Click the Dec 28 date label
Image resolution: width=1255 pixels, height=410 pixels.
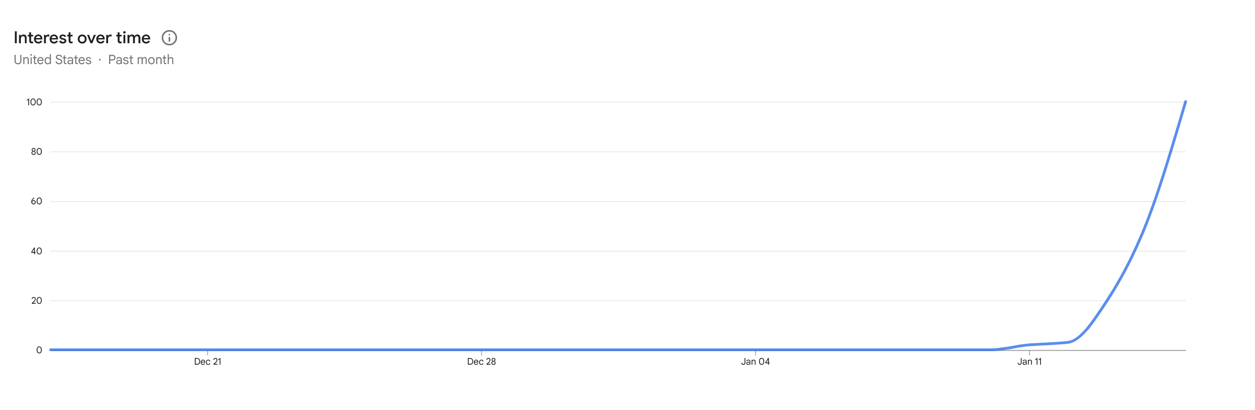coord(481,362)
